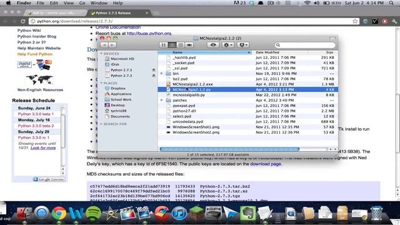
Task: Switch Finder to list view
Action: tap(172, 45)
